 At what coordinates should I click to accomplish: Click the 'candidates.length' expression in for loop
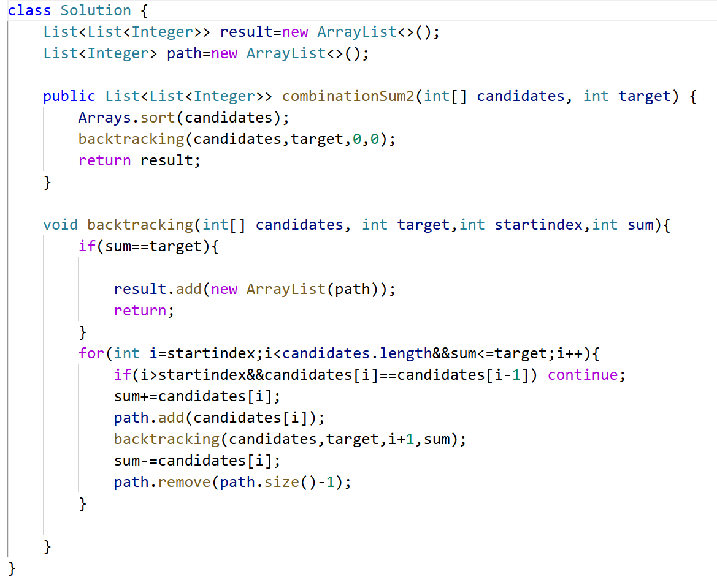[x=357, y=353]
